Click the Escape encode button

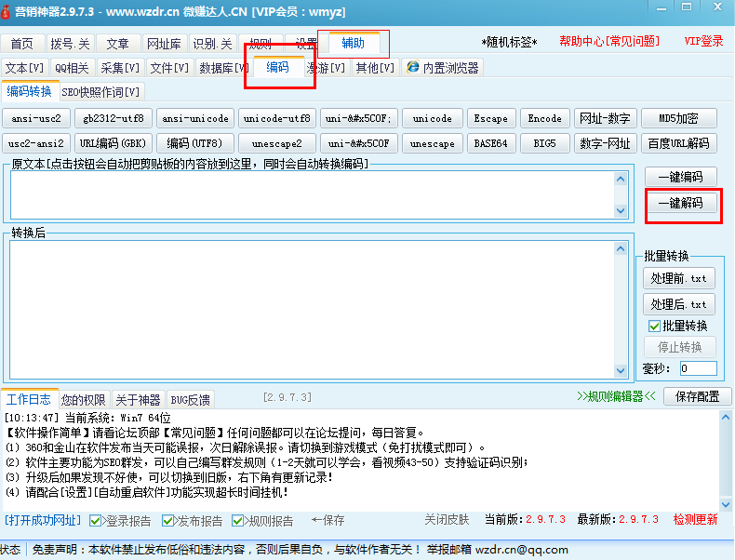click(491, 118)
